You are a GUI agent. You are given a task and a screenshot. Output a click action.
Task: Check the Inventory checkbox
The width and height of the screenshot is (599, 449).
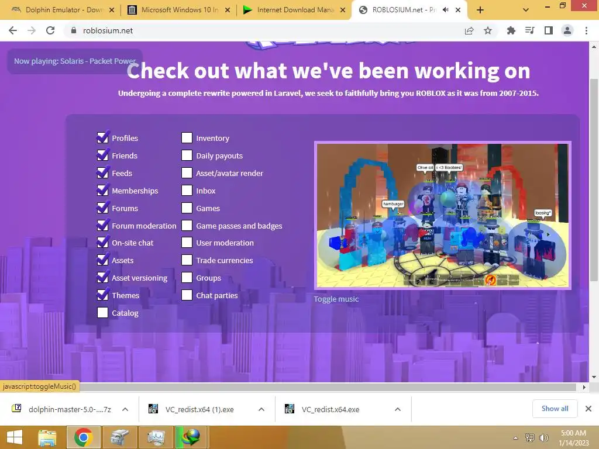pyautogui.click(x=187, y=138)
